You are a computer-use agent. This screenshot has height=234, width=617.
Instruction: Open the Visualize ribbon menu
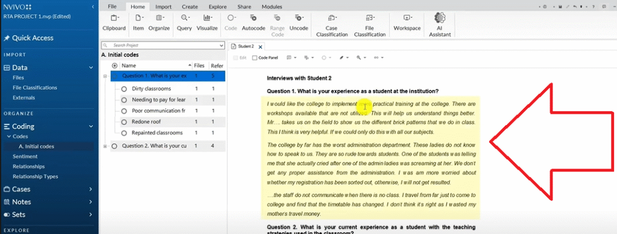pos(207,23)
